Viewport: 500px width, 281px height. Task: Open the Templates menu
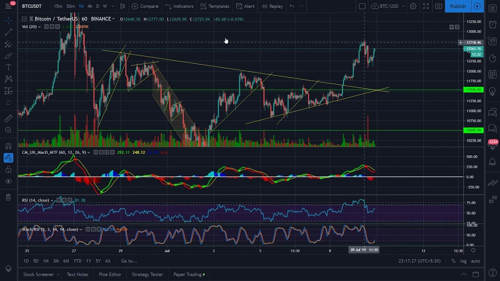[x=214, y=6]
